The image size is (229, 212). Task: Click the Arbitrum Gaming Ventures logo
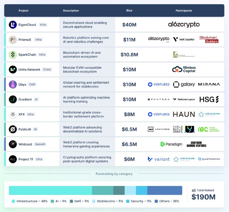[196, 144]
